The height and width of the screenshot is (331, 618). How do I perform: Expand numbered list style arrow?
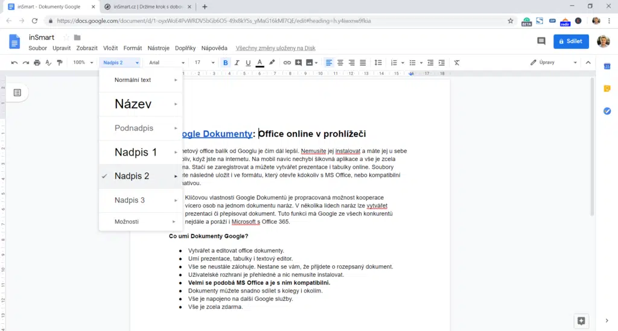point(403,63)
